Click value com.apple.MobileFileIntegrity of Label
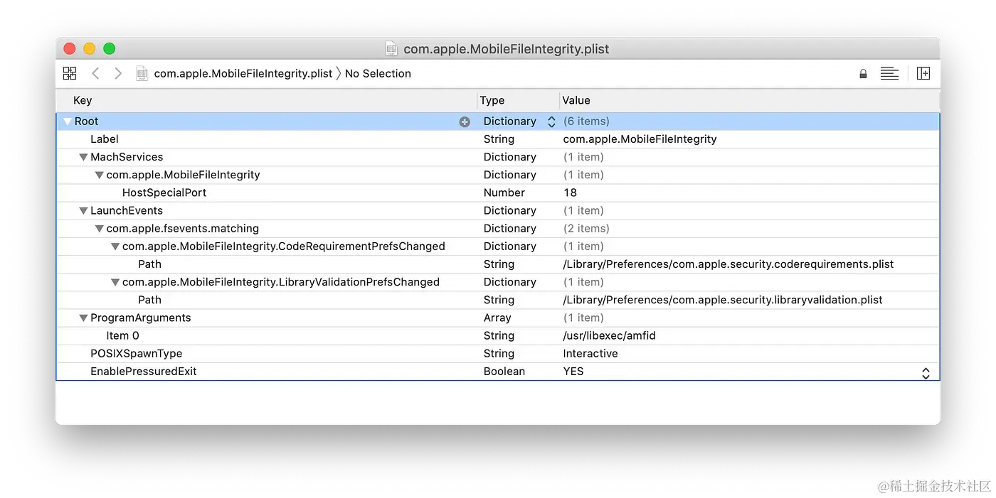 640,139
